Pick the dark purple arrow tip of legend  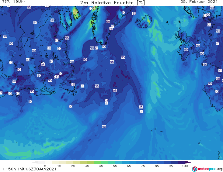(x=188, y=162)
